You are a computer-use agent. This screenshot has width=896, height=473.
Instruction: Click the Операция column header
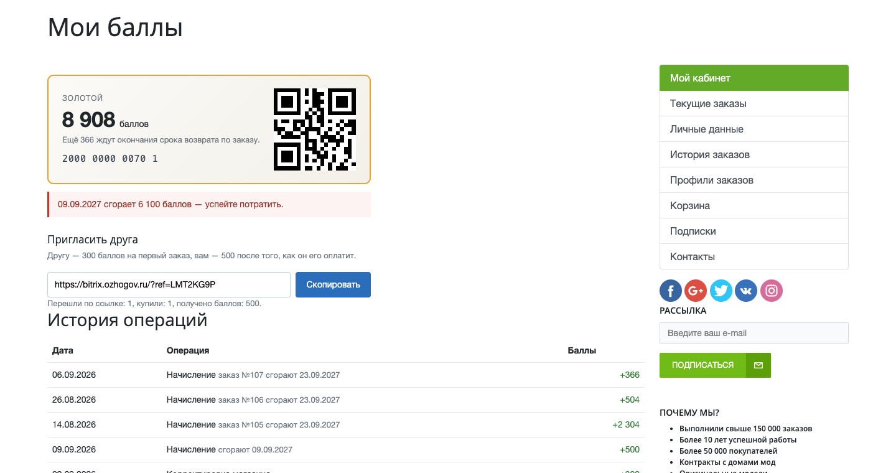(x=188, y=350)
